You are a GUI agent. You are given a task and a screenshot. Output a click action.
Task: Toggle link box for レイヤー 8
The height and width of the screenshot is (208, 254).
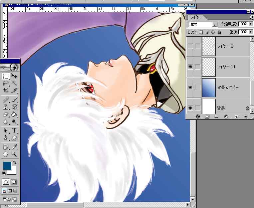(x=197, y=46)
